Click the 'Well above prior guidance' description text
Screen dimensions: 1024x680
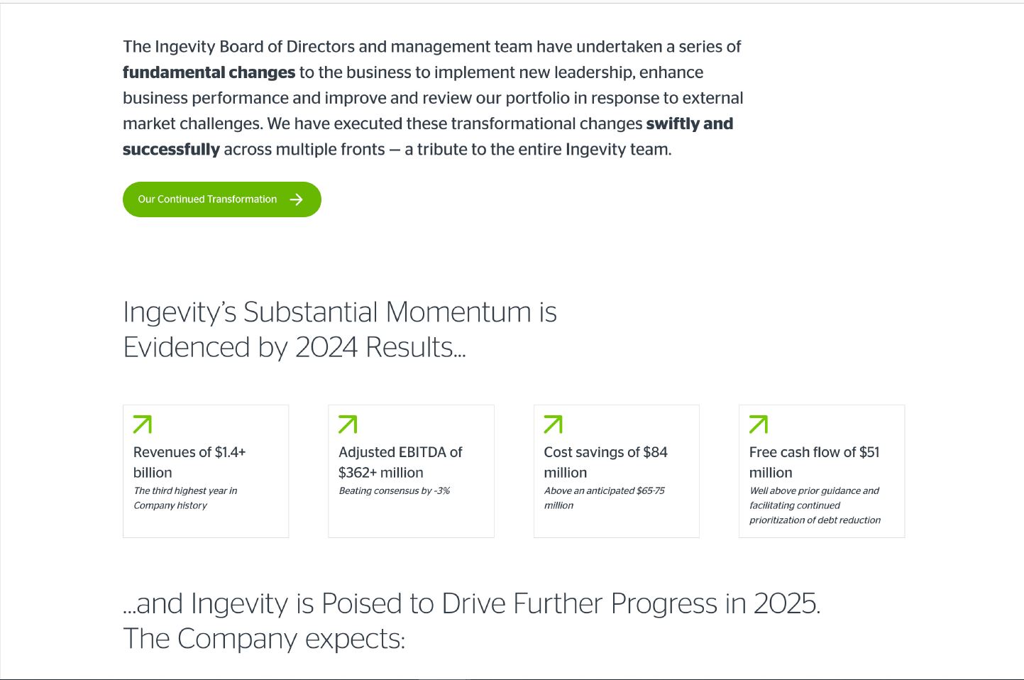(x=814, y=505)
